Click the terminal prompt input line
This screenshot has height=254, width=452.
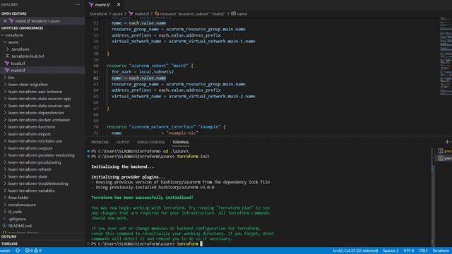click(x=147, y=244)
